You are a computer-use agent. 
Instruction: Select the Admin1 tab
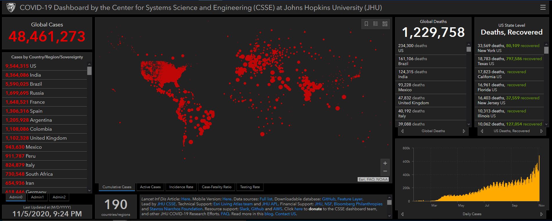click(37, 197)
